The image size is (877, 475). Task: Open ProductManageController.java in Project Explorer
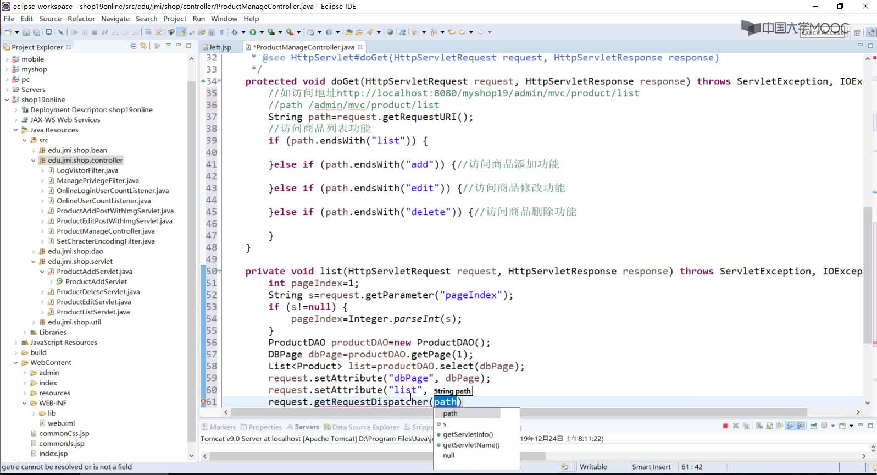click(x=106, y=231)
